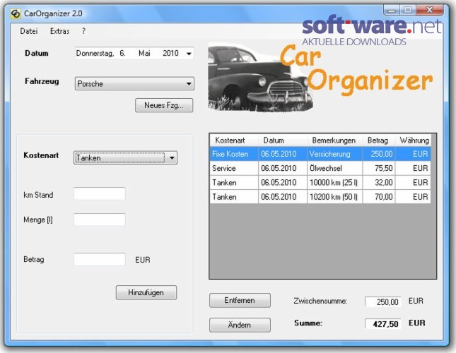Focus the km Stand input field
The width and height of the screenshot is (456, 353).
pyautogui.click(x=100, y=193)
